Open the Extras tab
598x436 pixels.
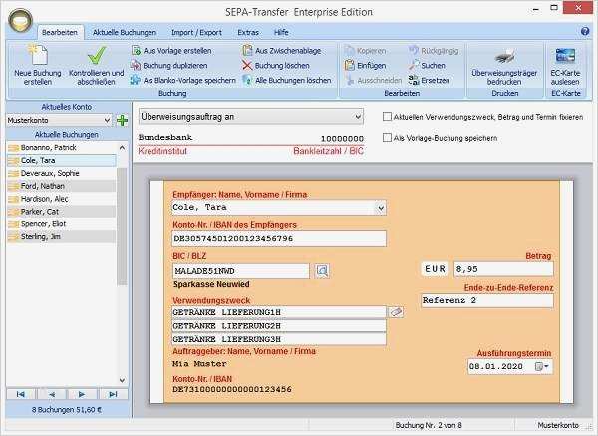coord(248,33)
